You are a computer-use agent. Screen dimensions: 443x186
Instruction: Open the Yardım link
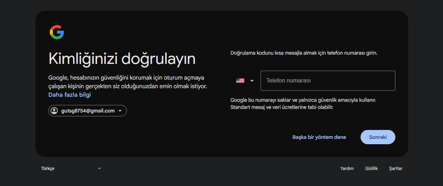pyautogui.click(x=347, y=169)
